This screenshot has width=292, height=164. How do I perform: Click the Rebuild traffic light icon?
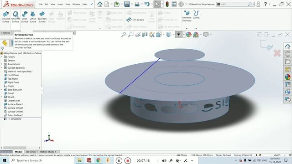click(167, 4)
